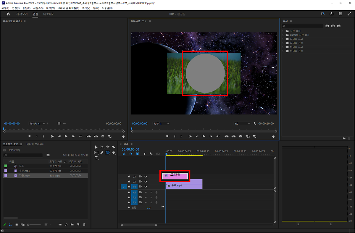Mute the A1 audio track
The width and height of the screenshot is (355, 233).
pyautogui.click(x=146, y=192)
